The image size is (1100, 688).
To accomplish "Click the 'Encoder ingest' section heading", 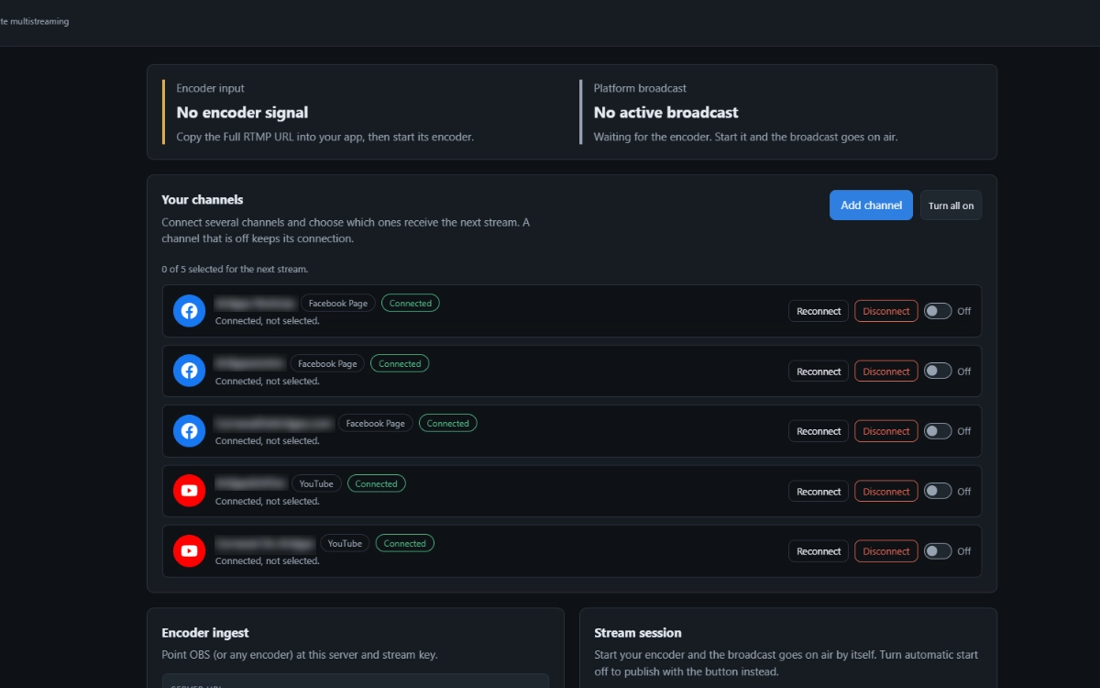I will [x=205, y=632].
